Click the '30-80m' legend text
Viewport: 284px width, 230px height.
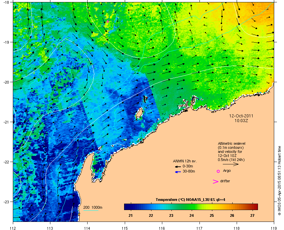pos(189,171)
